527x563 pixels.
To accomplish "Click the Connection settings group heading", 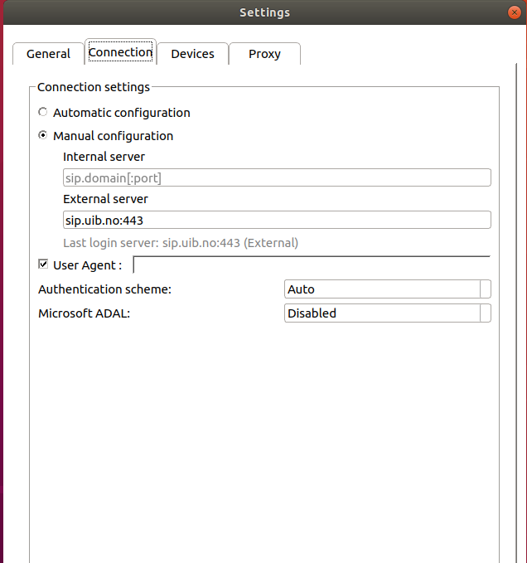I will [x=94, y=87].
